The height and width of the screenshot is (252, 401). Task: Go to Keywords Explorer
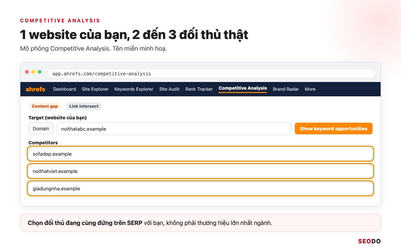click(134, 89)
